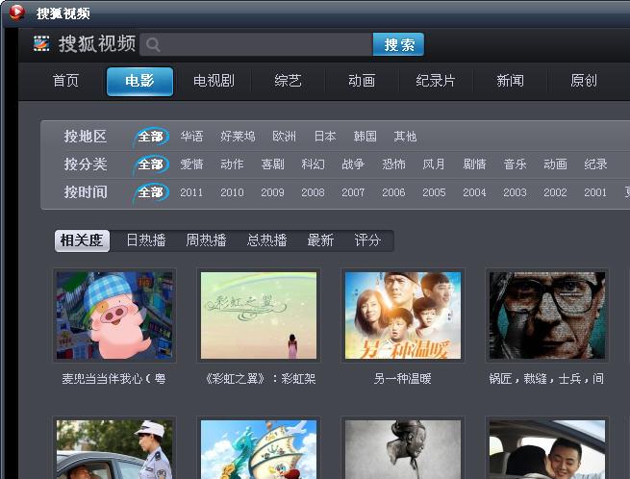Select 全部 in the 按分类 filter row

[151, 164]
